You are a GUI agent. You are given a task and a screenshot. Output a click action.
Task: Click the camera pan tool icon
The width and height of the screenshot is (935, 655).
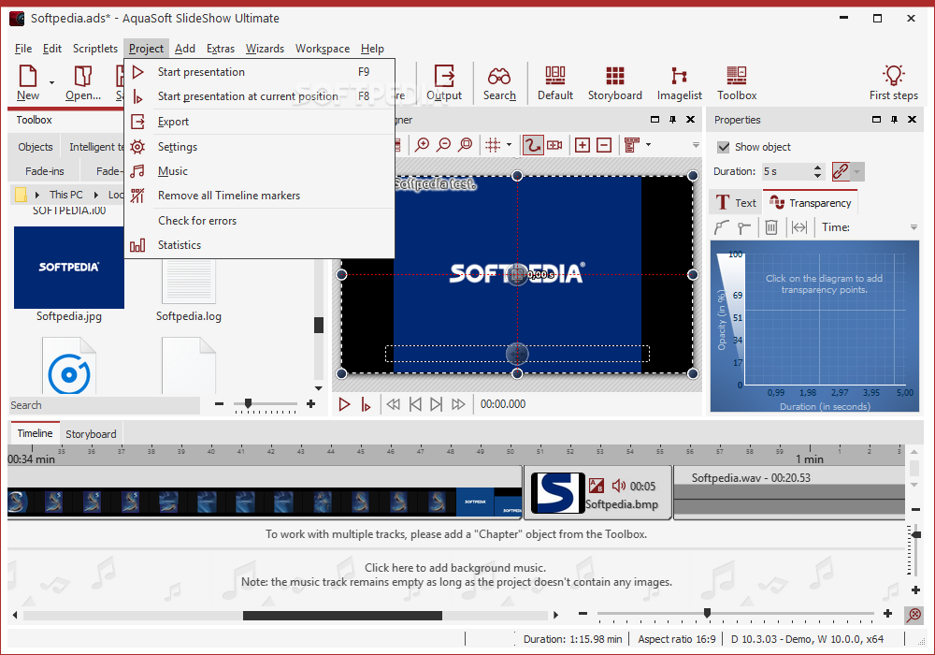554,145
